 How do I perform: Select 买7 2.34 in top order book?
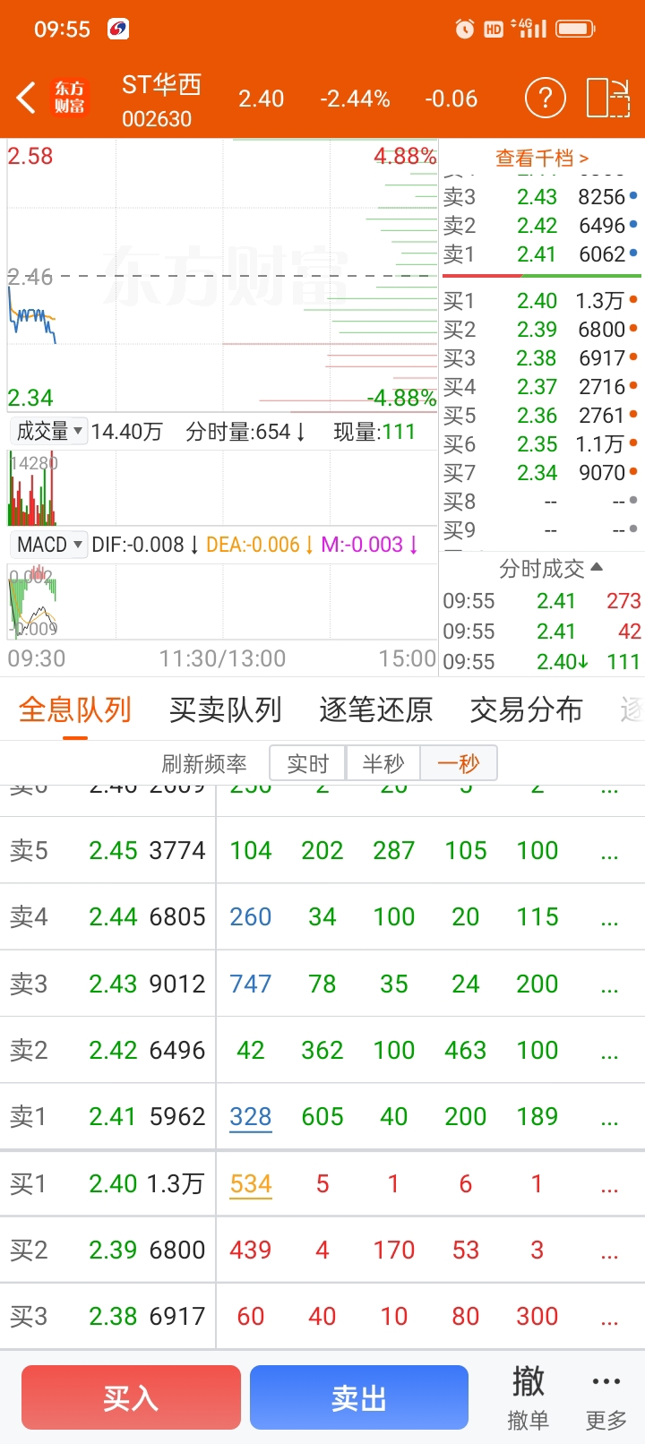[x=541, y=473]
